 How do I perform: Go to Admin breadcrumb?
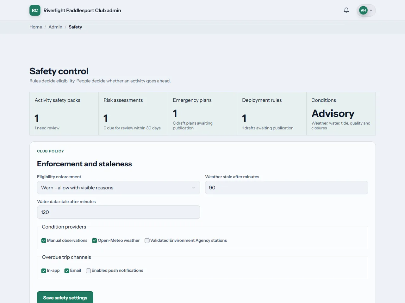pyautogui.click(x=55, y=27)
